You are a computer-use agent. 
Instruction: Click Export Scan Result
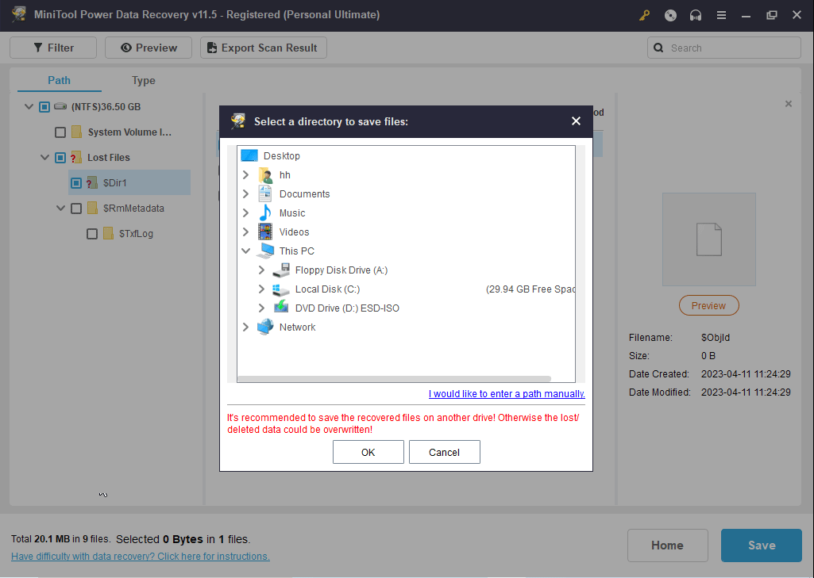pos(263,48)
